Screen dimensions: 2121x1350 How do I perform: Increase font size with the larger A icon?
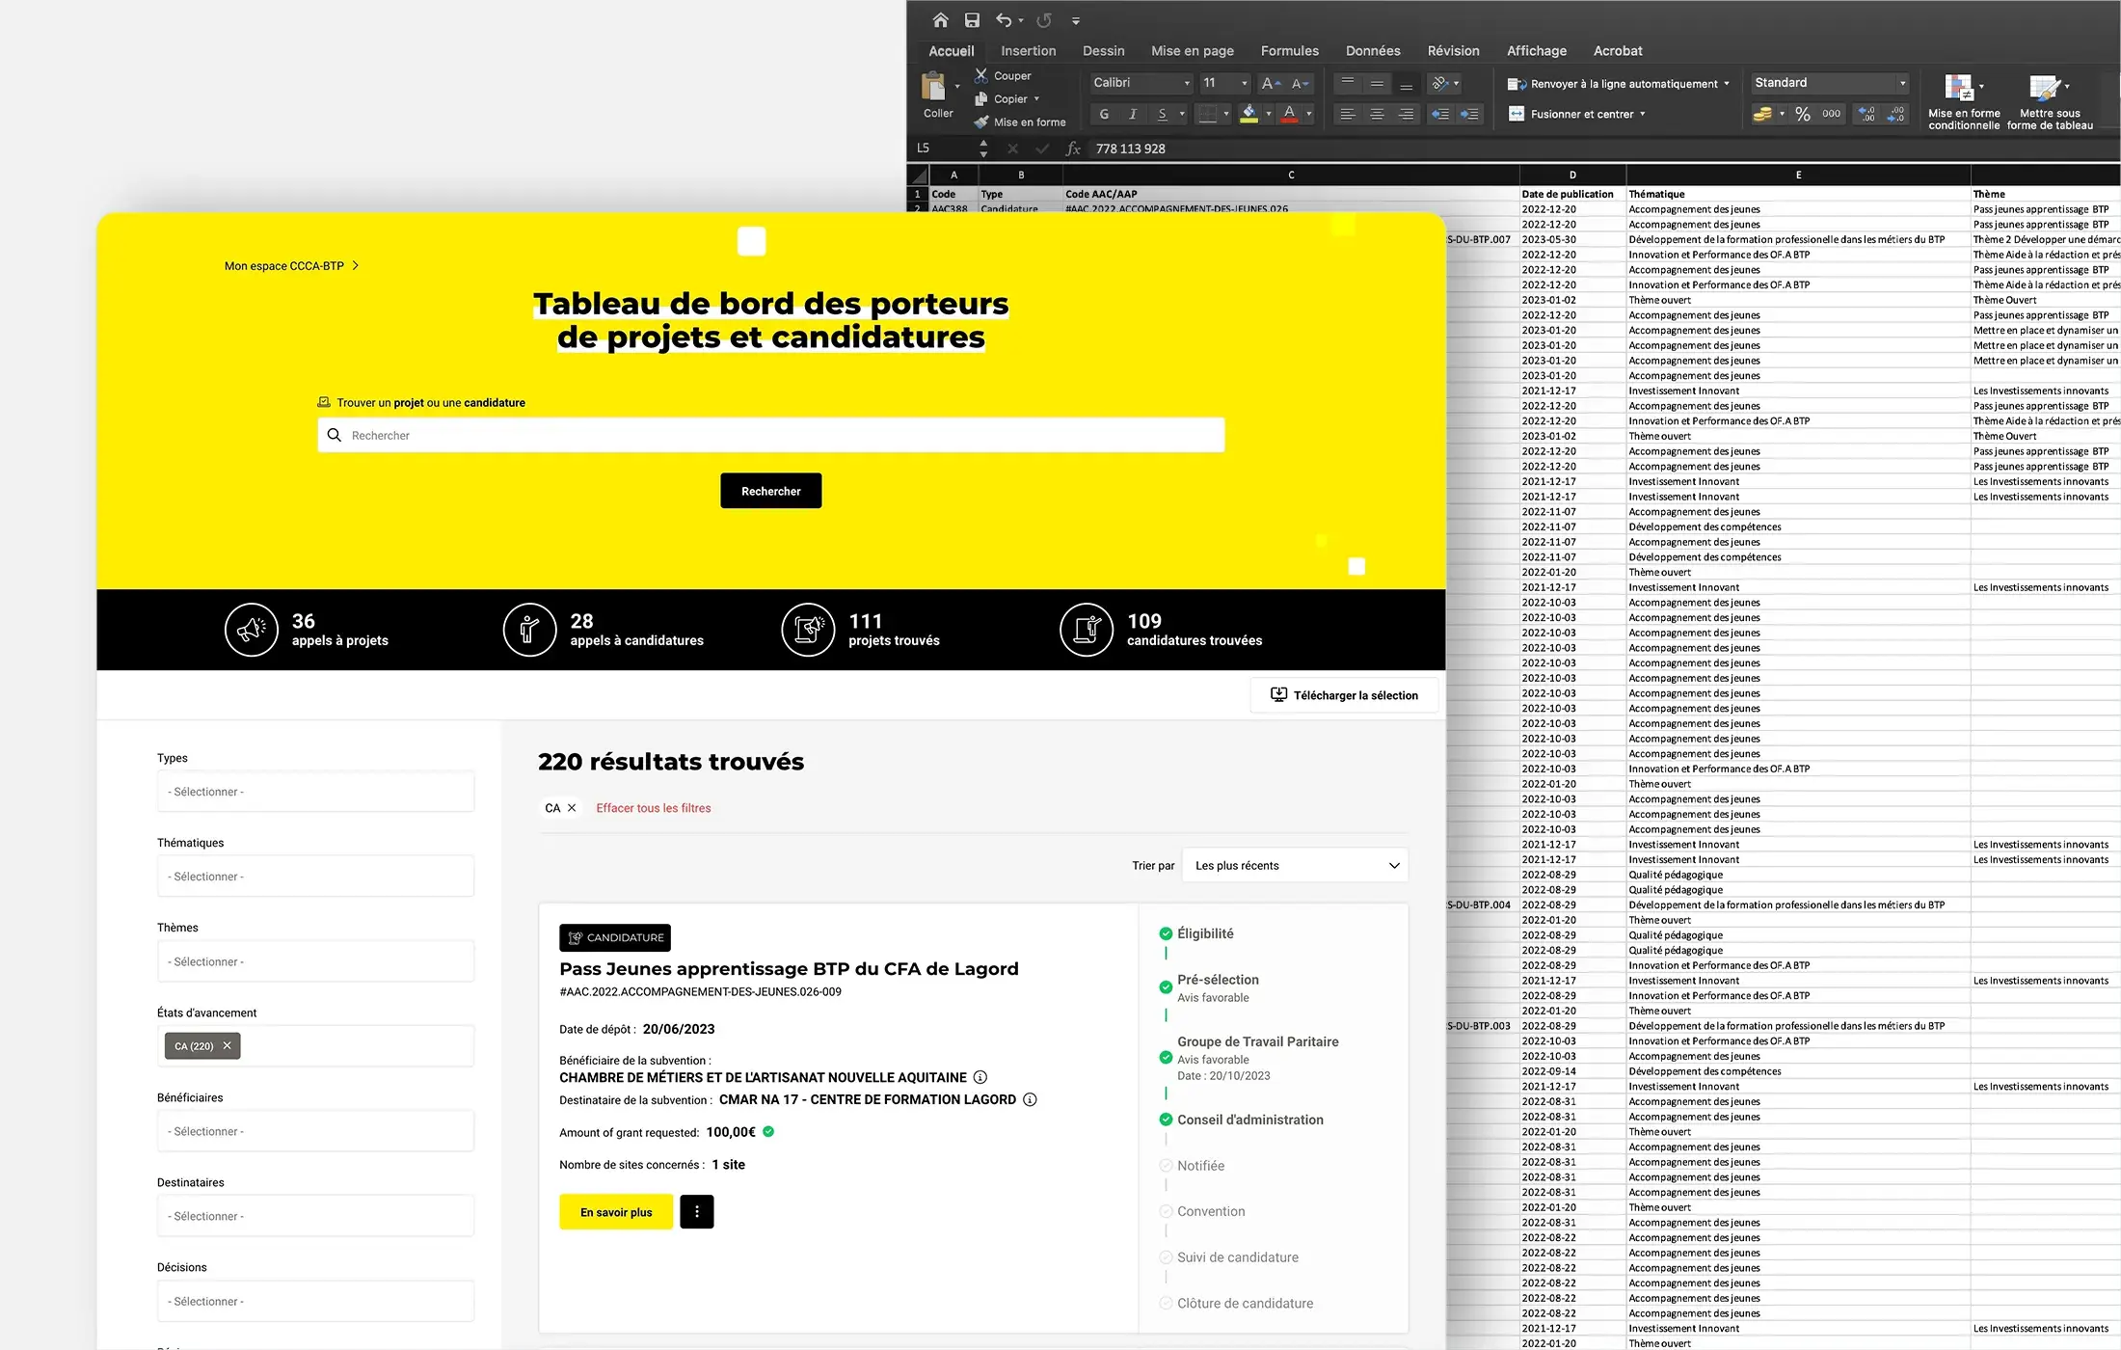click(1272, 83)
